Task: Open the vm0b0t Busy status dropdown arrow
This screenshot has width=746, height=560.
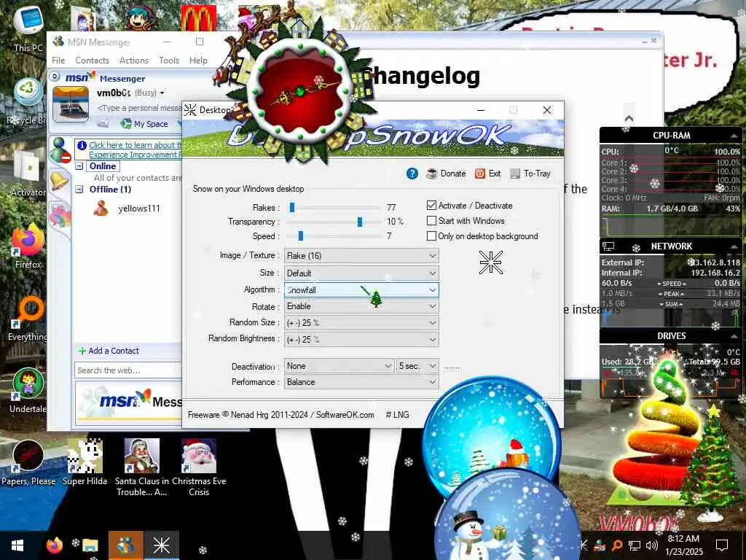Action: coord(162,93)
